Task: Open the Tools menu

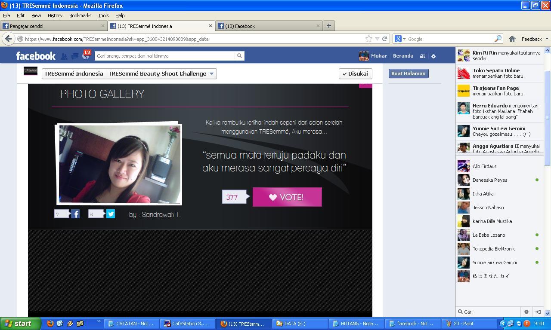Action: pos(103,15)
